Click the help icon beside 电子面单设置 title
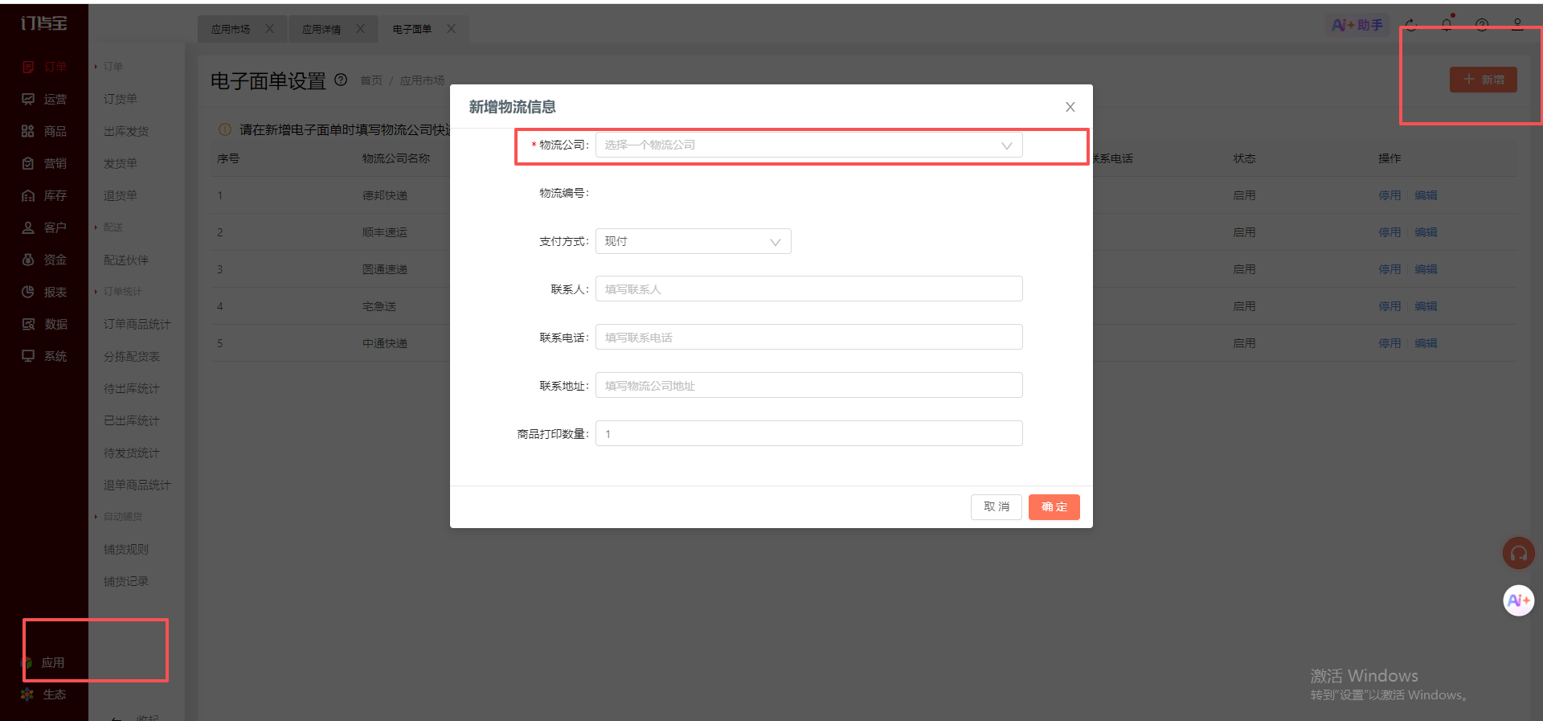1543x721 pixels. point(341,80)
